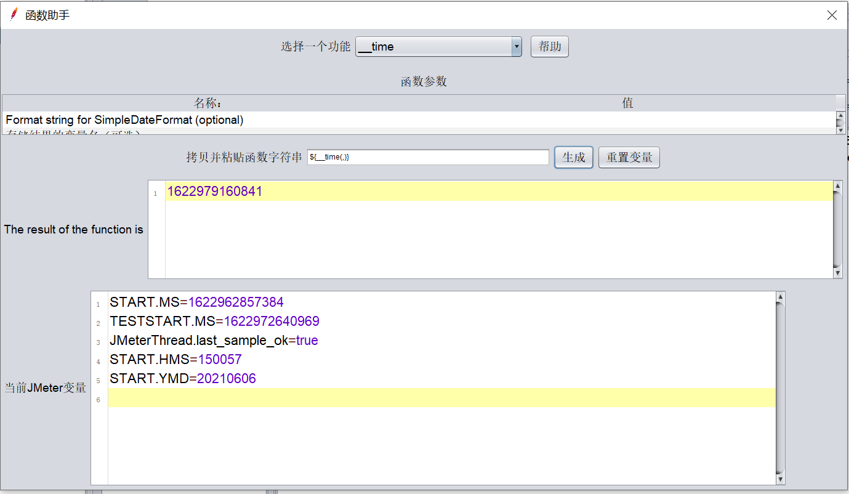Click the empty highlighted line 6 in variables
The width and height of the screenshot is (849, 494).
[x=442, y=398]
